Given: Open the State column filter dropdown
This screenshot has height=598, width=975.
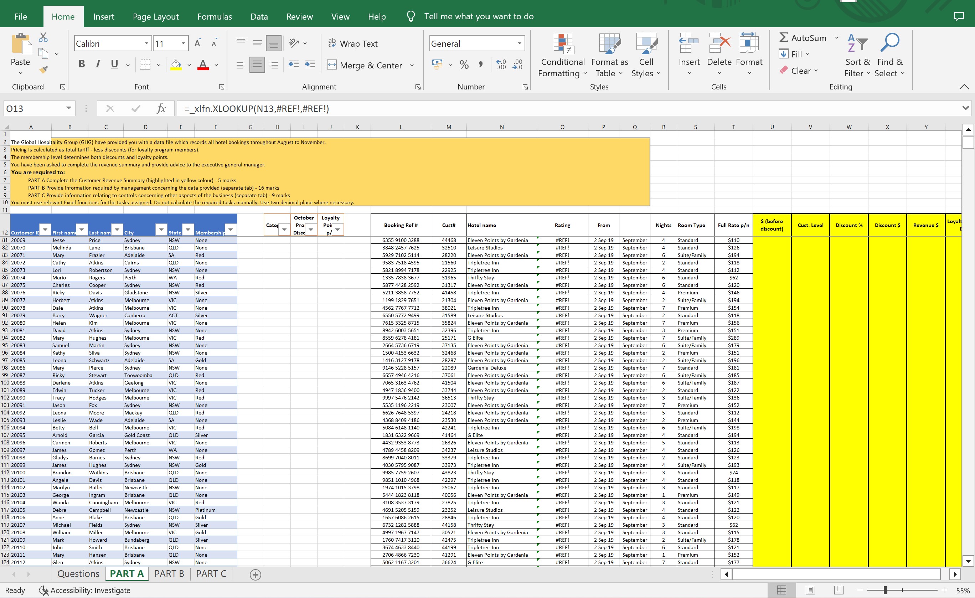Looking at the screenshot, I should click(x=189, y=230).
